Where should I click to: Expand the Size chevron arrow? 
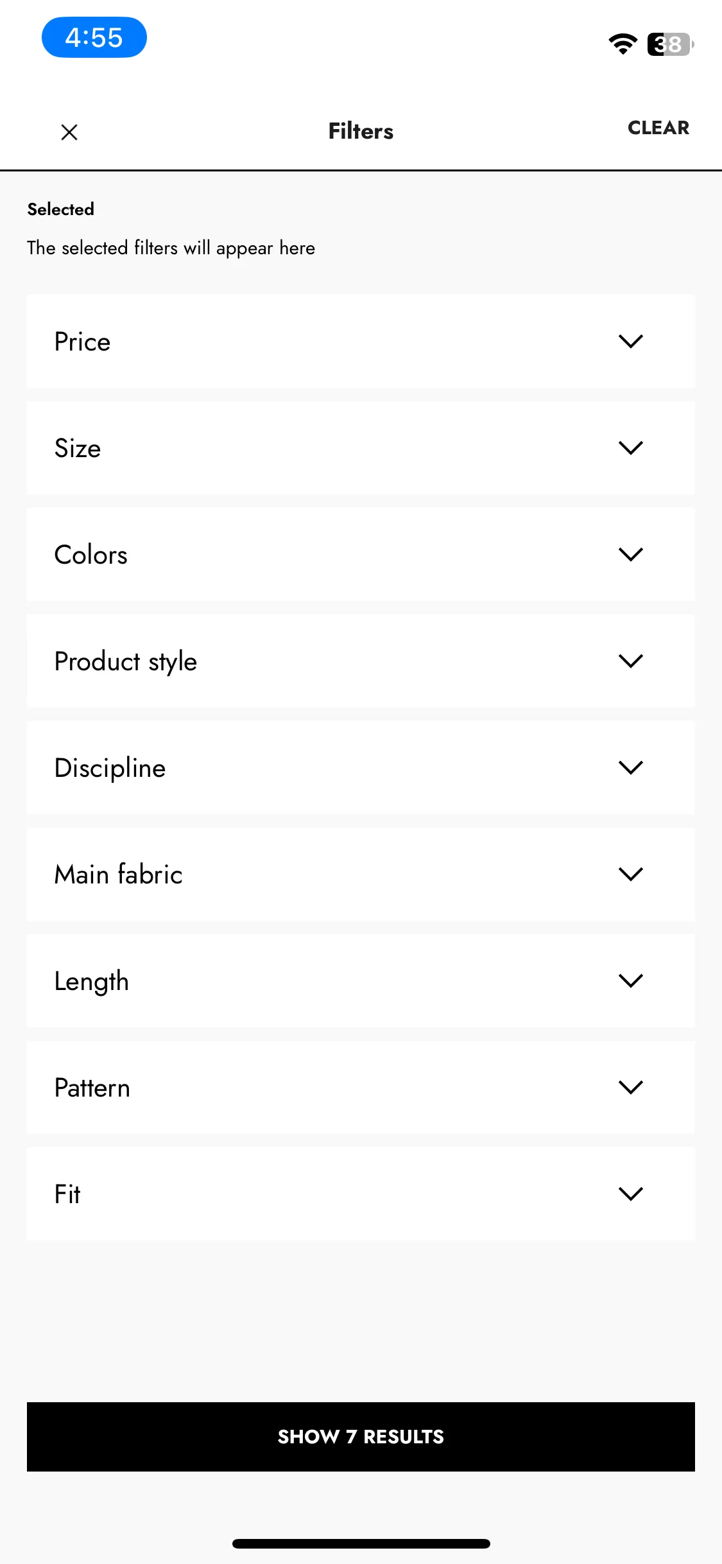point(631,447)
